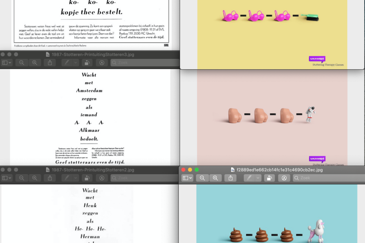Click the PrintuitingStotteren2.jpg window title
Screen dimensions: 365x243
click(93, 170)
